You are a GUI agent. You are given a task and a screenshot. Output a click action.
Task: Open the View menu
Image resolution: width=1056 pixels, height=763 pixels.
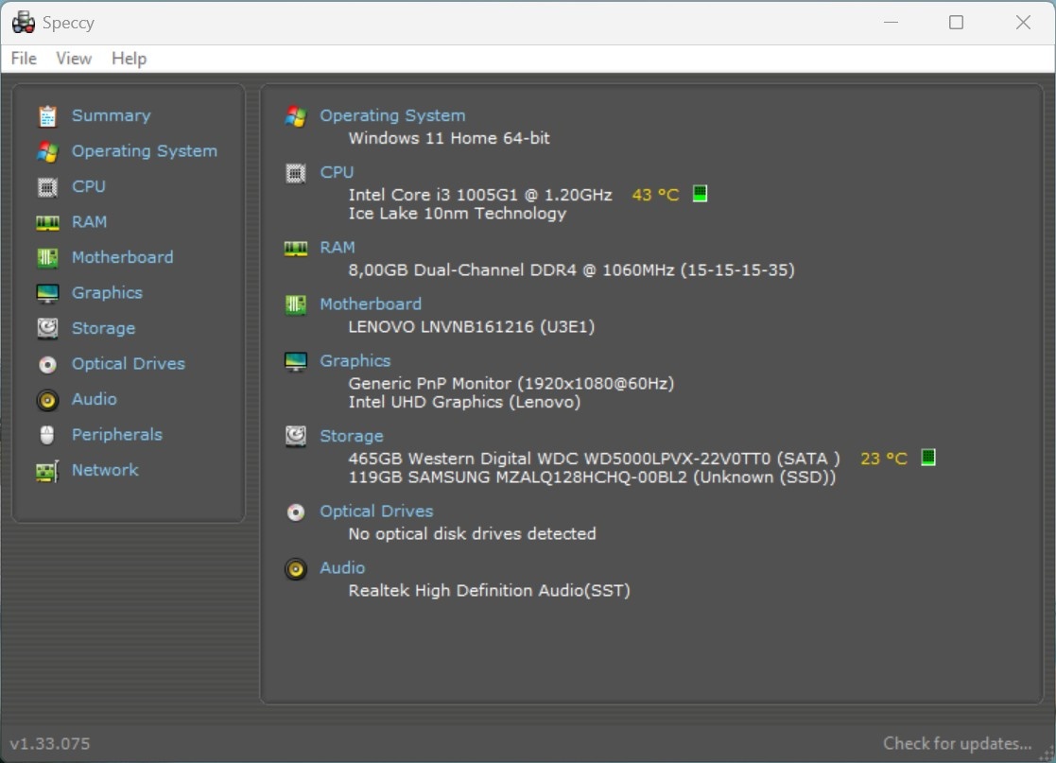coord(73,58)
